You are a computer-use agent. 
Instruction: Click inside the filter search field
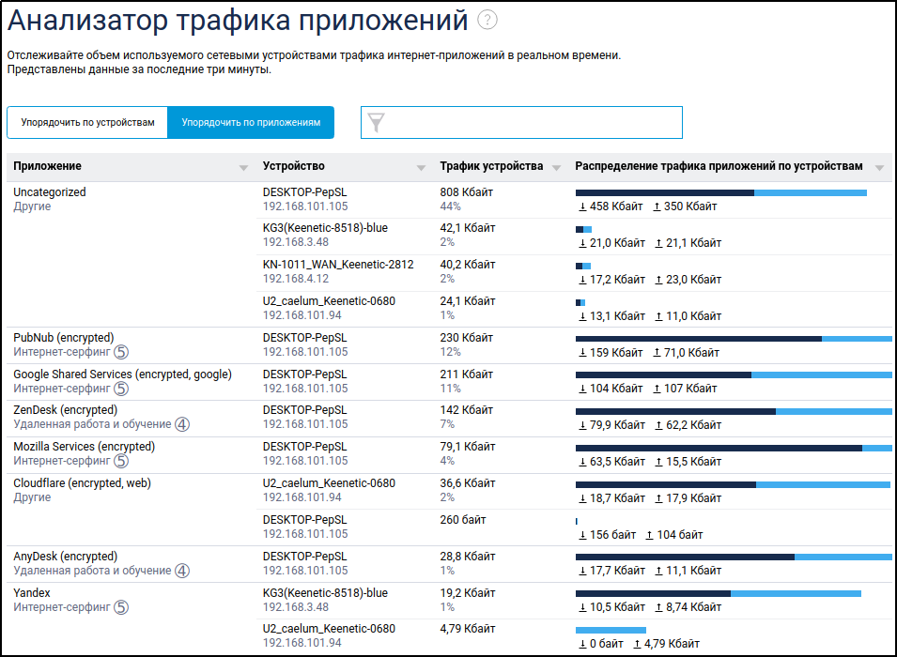(x=526, y=122)
